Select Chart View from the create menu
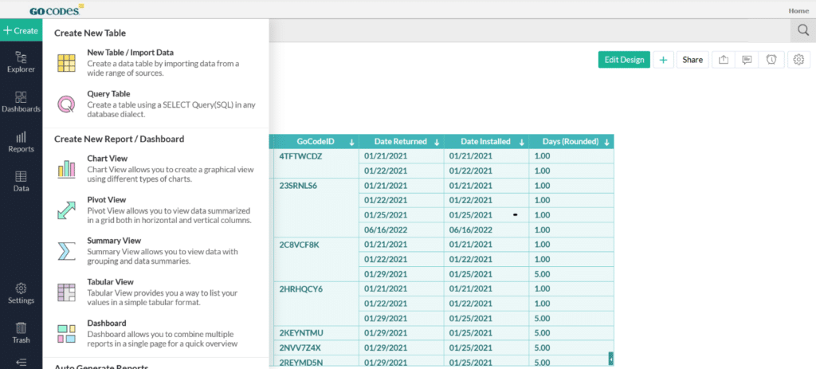This screenshot has width=816, height=369. (x=107, y=159)
